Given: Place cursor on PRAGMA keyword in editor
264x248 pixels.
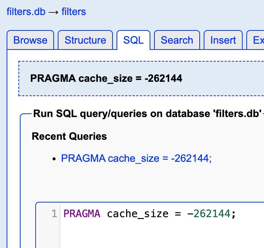Looking at the screenshot, I should [x=82, y=214].
